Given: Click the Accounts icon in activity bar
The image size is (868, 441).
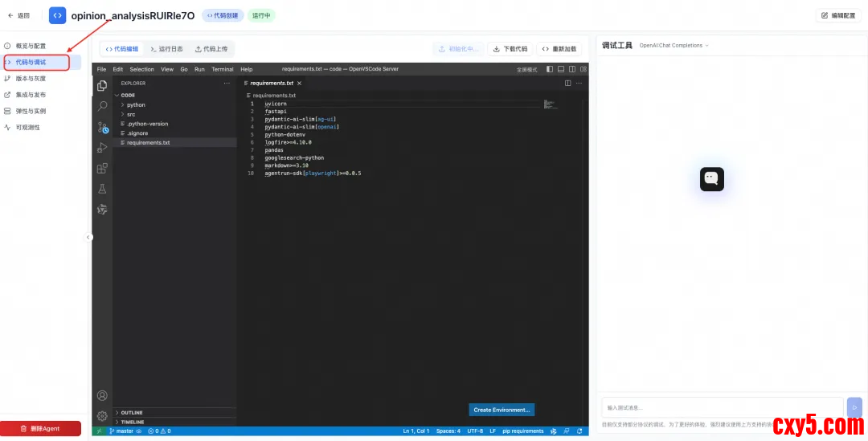Looking at the screenshot, I should tap(102, 395).
